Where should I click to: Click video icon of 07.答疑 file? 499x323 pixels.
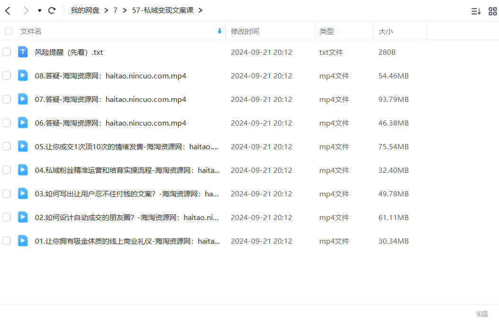[23, 99]
